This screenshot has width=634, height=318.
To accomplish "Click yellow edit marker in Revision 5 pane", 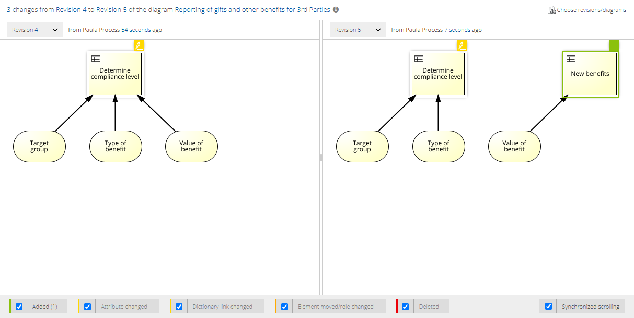I will tap(462, 45).
